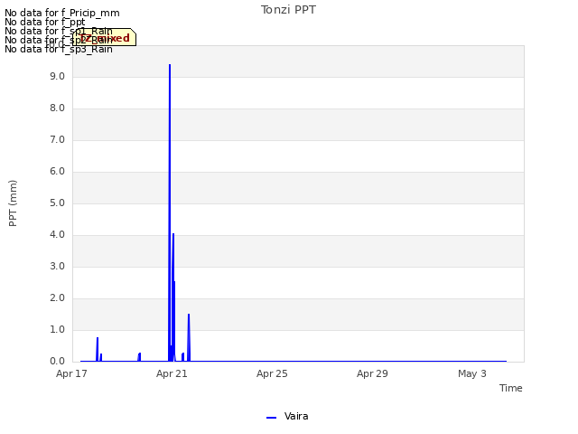Click the small spike just after Apr 17
The height and width of the screenshot is (434, 578).
click(x=98, y=349)
